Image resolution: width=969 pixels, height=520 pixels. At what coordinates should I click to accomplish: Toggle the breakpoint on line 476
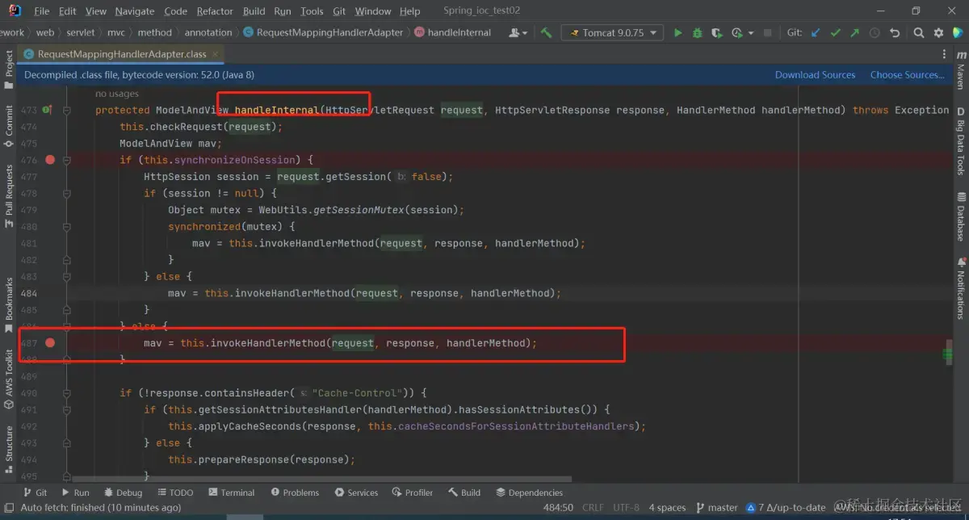click(50, 160)
